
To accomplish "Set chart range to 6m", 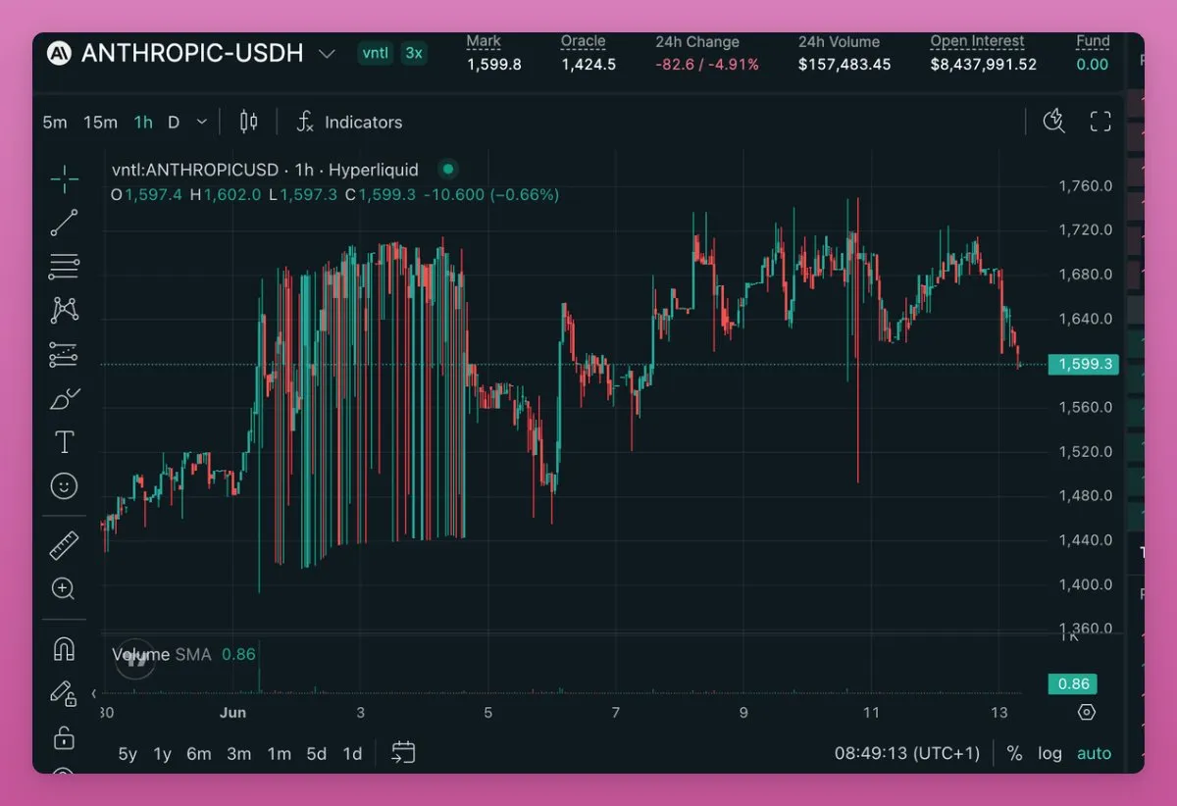I will [199, 754].
